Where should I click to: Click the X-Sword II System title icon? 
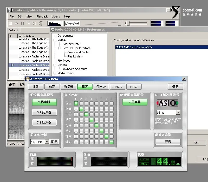click(x=28, y=79)
